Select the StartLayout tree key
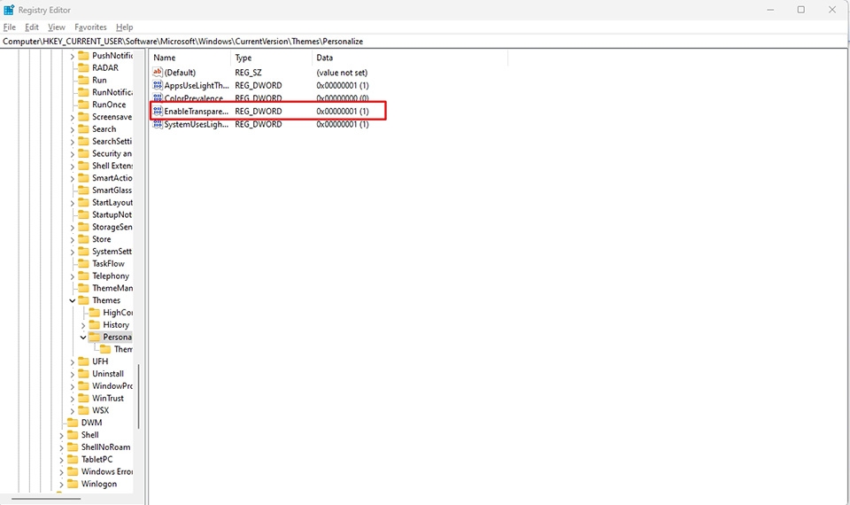The height and width of the screenshot is (505, 850). coord(112,202)
